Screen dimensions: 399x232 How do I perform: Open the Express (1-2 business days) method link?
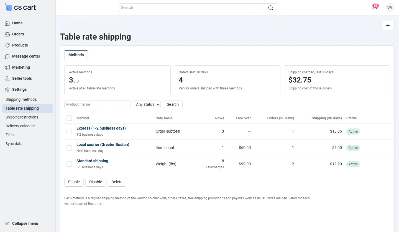pyautogui.click(x=101, y=128)
